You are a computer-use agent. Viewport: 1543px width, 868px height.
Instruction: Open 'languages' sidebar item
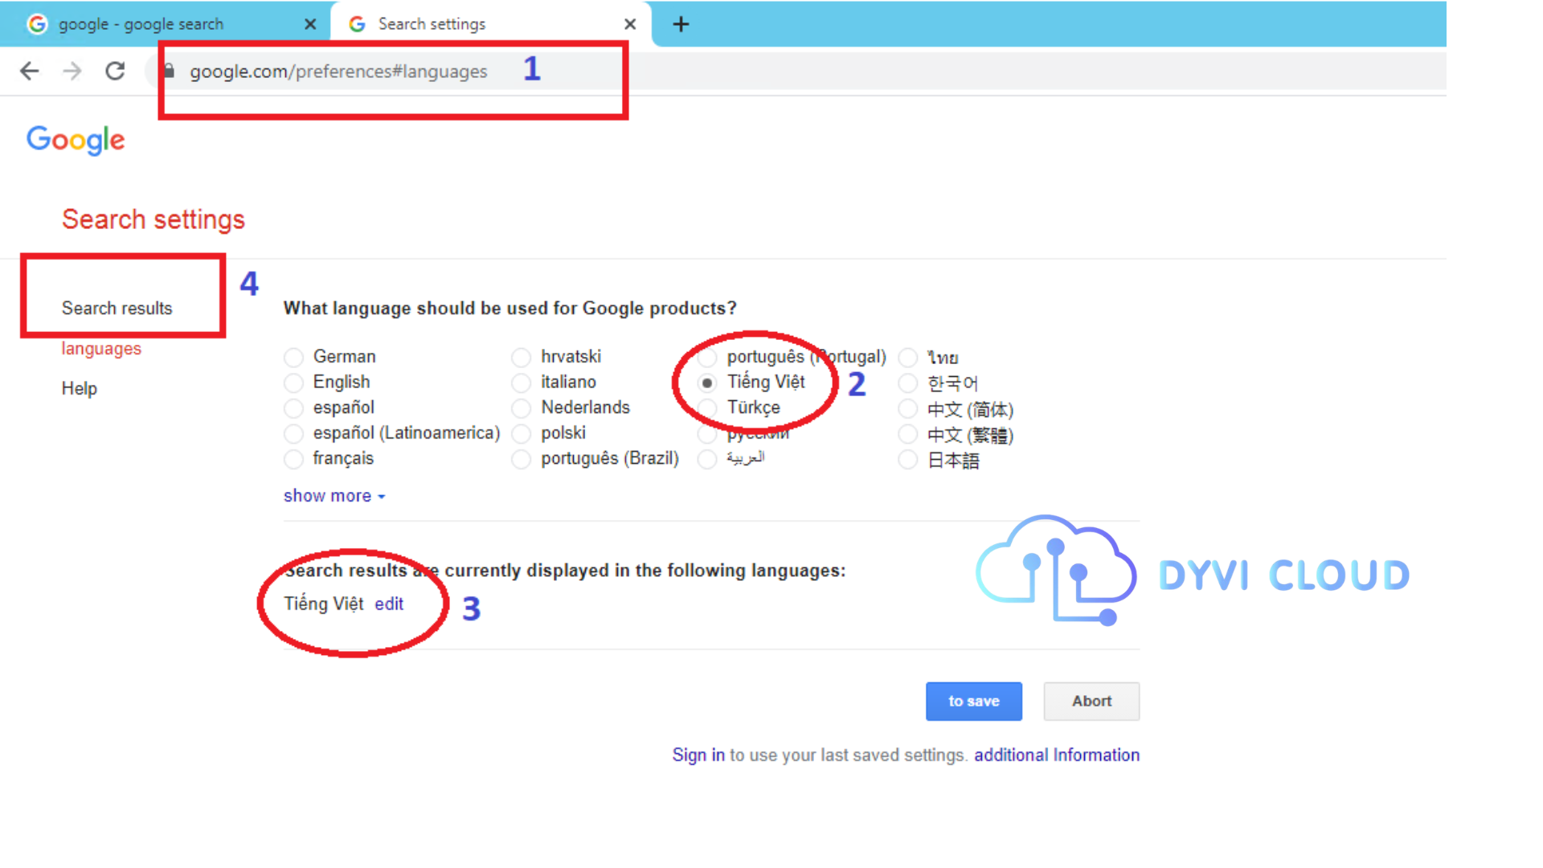pyautogui.click(x=101, y=349)
